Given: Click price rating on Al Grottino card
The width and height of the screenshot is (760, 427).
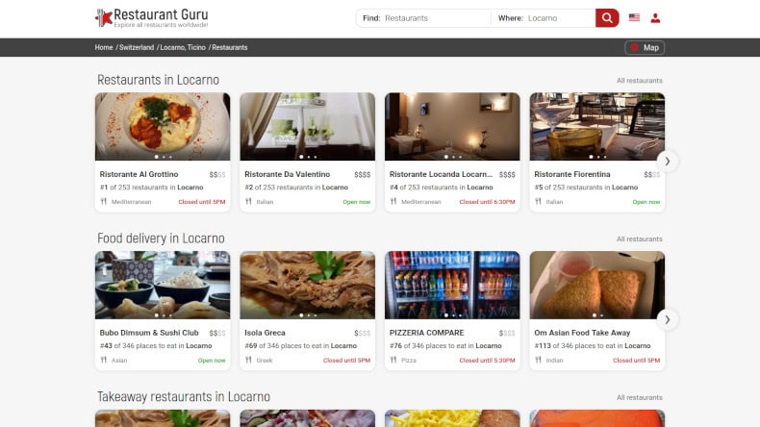Looking at the screenshot, I should [217, 174].
